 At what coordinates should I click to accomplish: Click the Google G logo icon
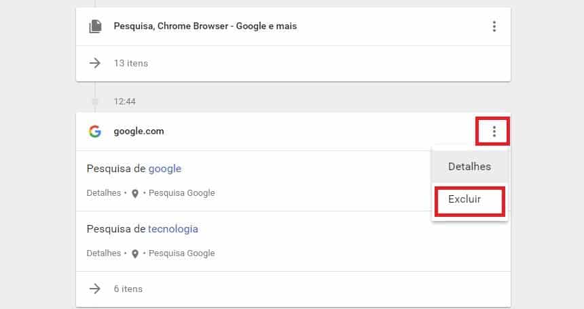[95, 131]
